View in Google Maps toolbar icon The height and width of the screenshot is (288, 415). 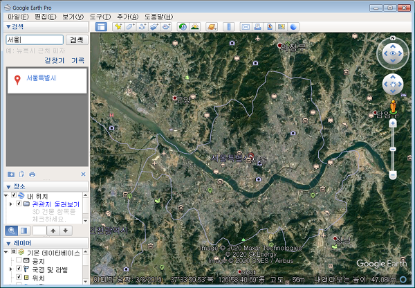[x=282, y=27]
